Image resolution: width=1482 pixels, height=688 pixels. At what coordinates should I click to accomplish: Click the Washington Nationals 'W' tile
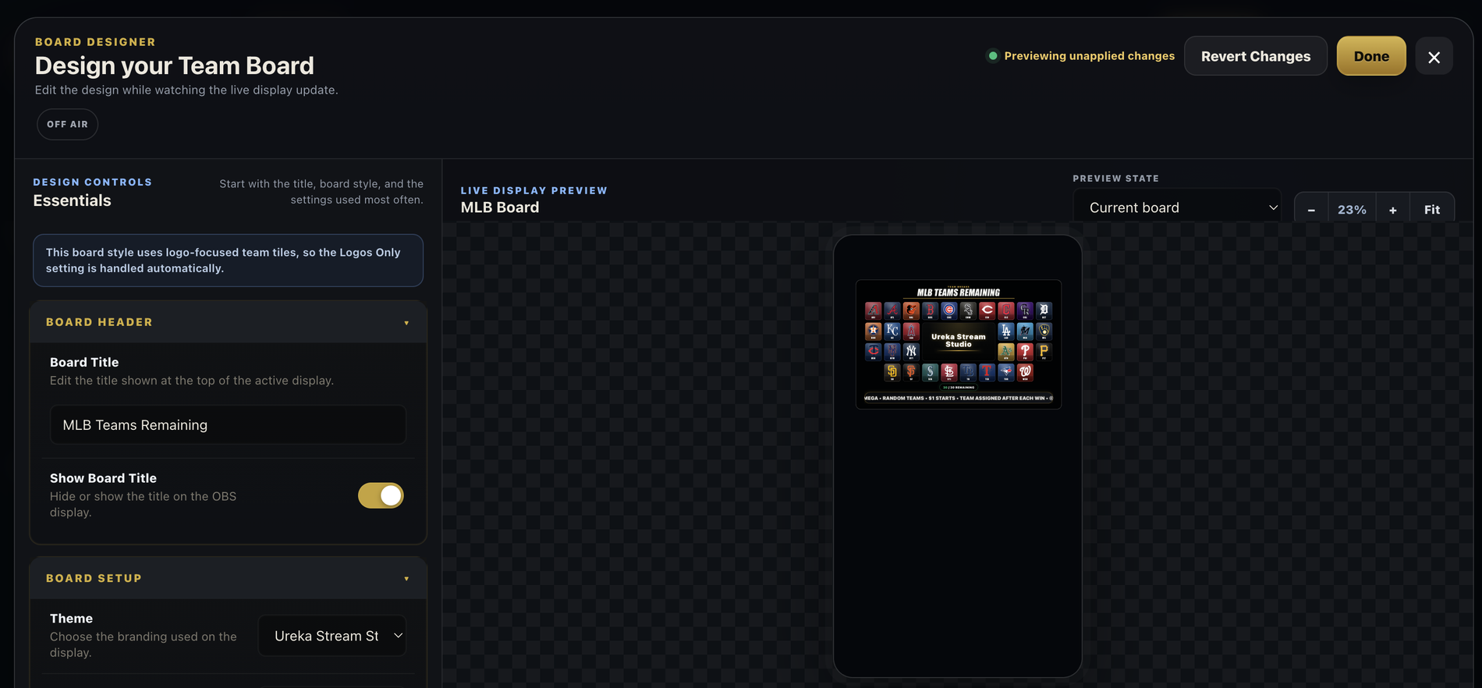point(1025,373)
